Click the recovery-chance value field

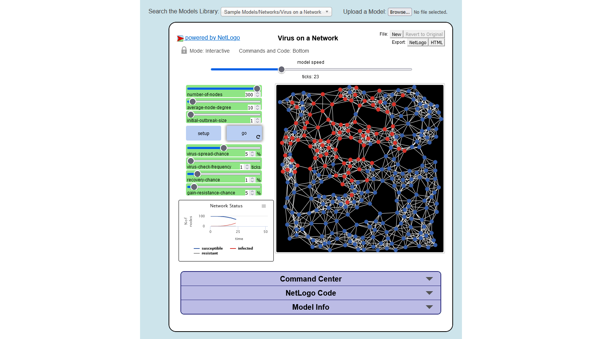[x=250, y=180]
